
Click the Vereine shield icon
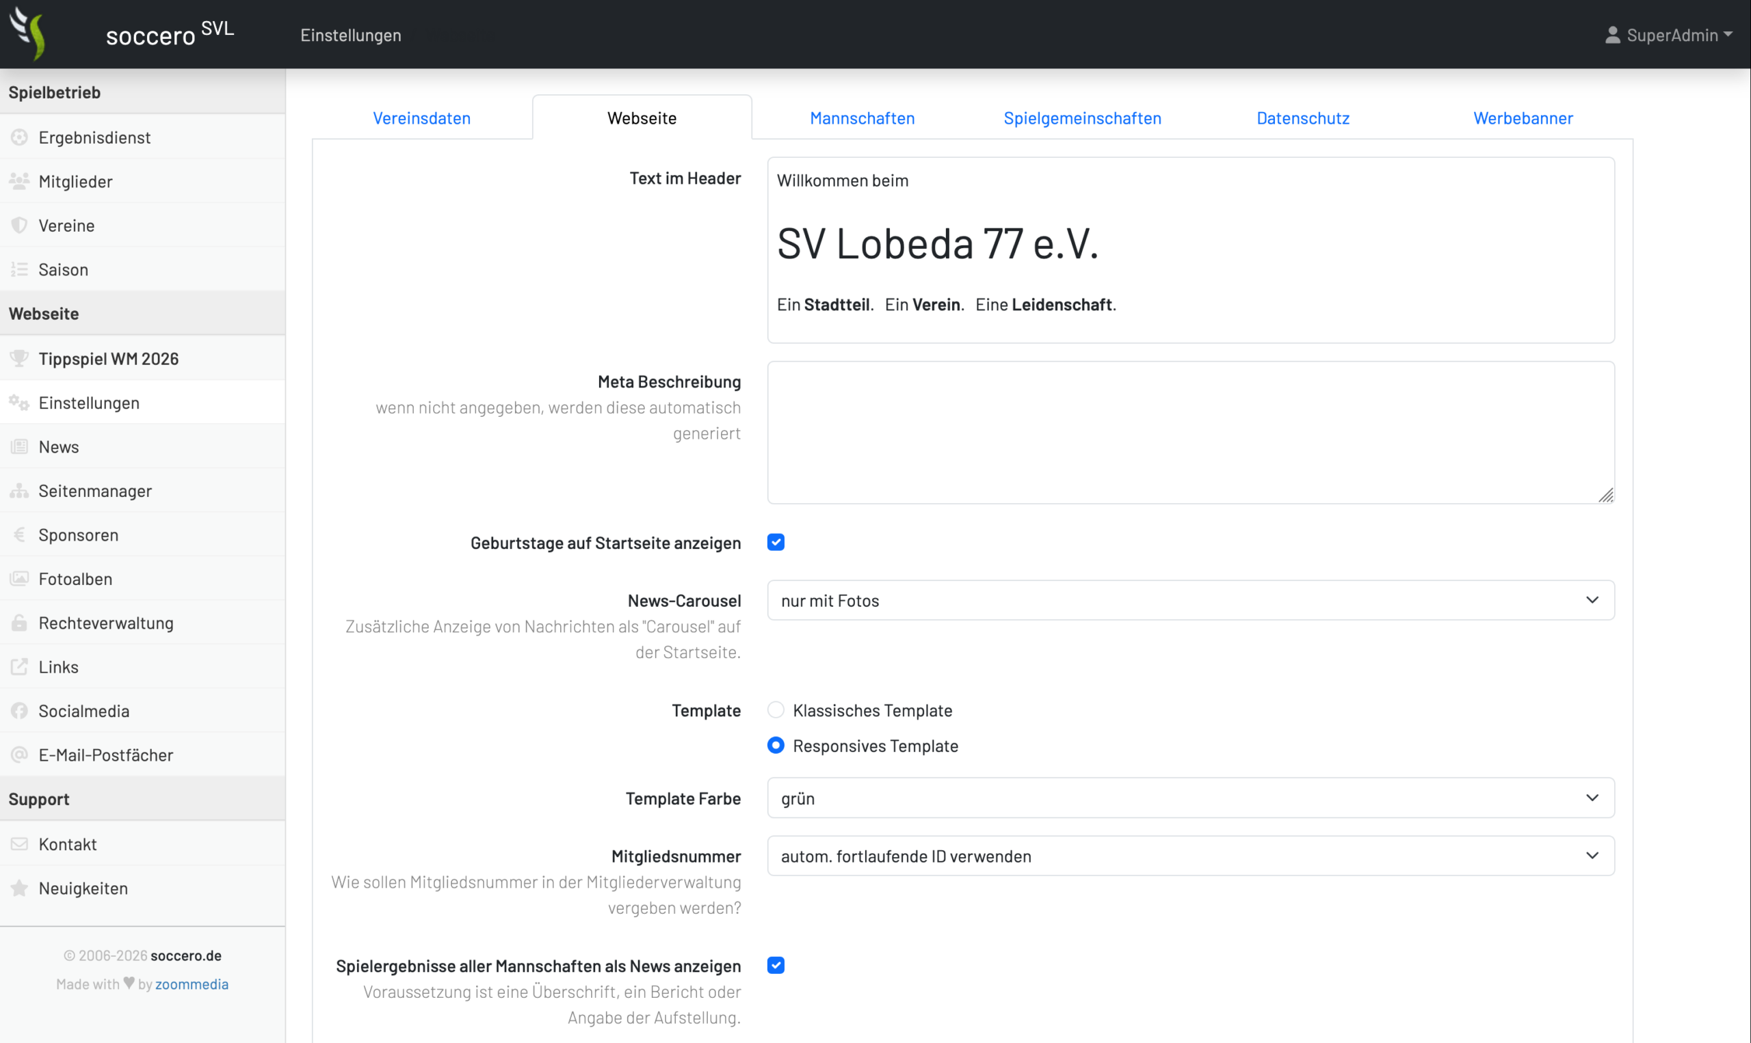(x=20, y=225)
